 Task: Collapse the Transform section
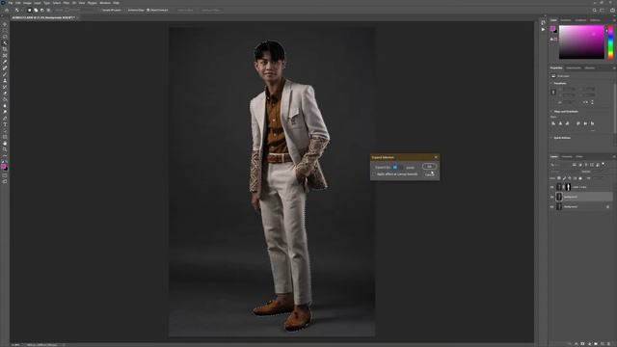click(x=550, y=83)
